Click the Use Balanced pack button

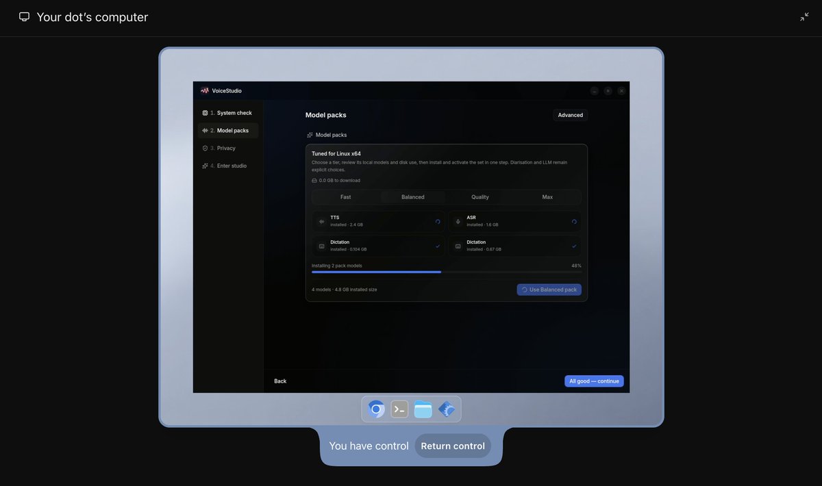click(x=549, y=290)
